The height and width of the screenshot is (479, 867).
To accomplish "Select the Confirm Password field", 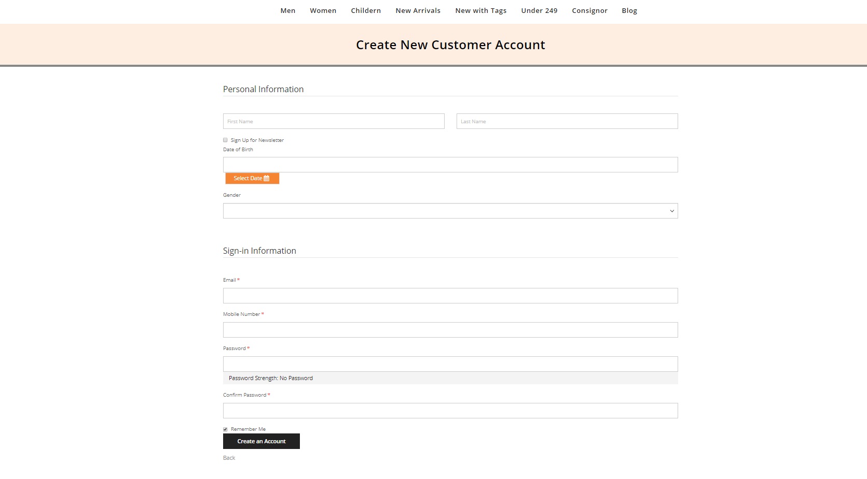I will (450, 411).
